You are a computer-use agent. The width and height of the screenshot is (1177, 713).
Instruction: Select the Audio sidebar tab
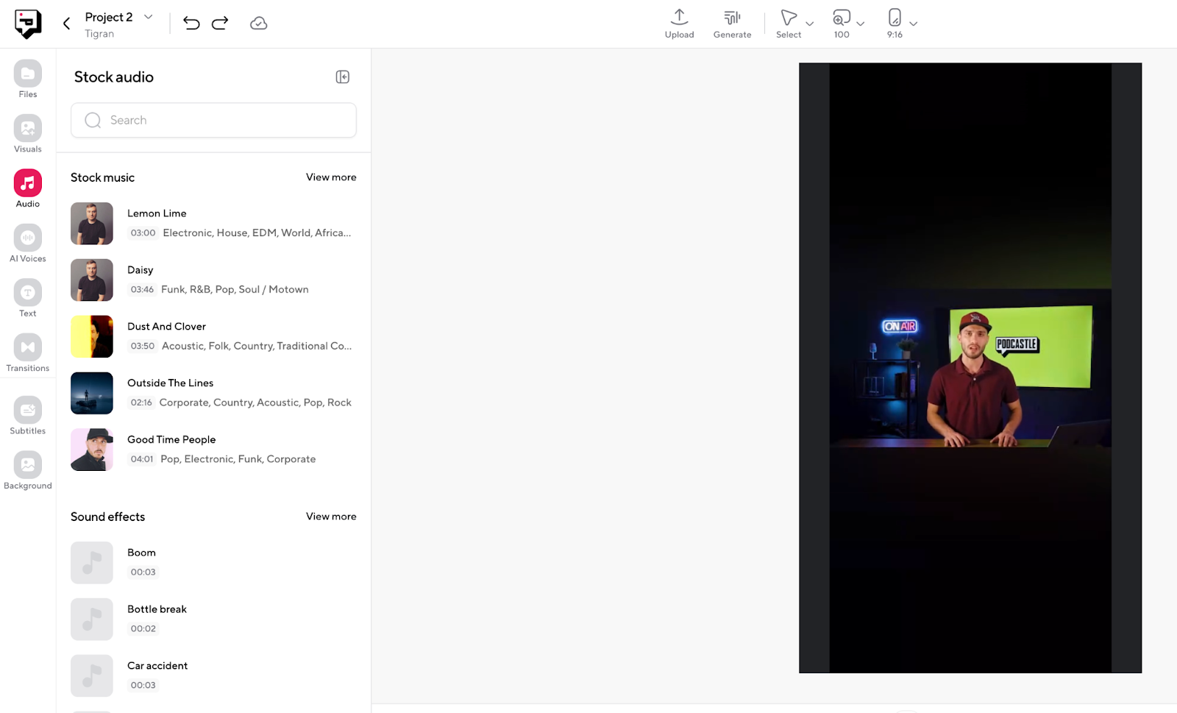(28, 188)
